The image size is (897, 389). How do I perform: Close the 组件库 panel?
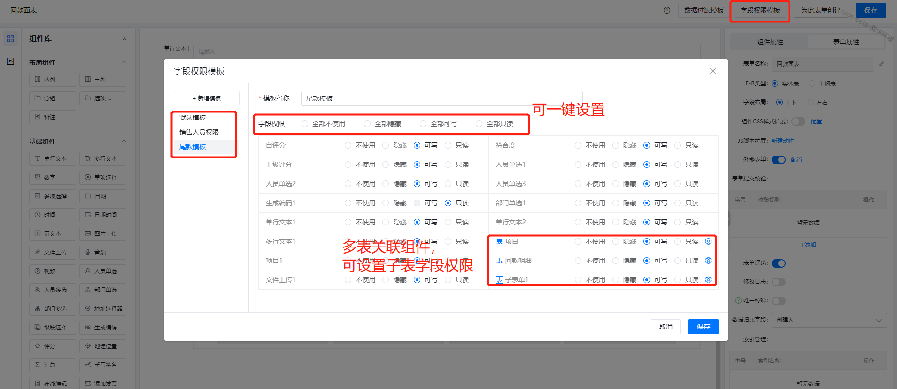[x=124, y=38]
